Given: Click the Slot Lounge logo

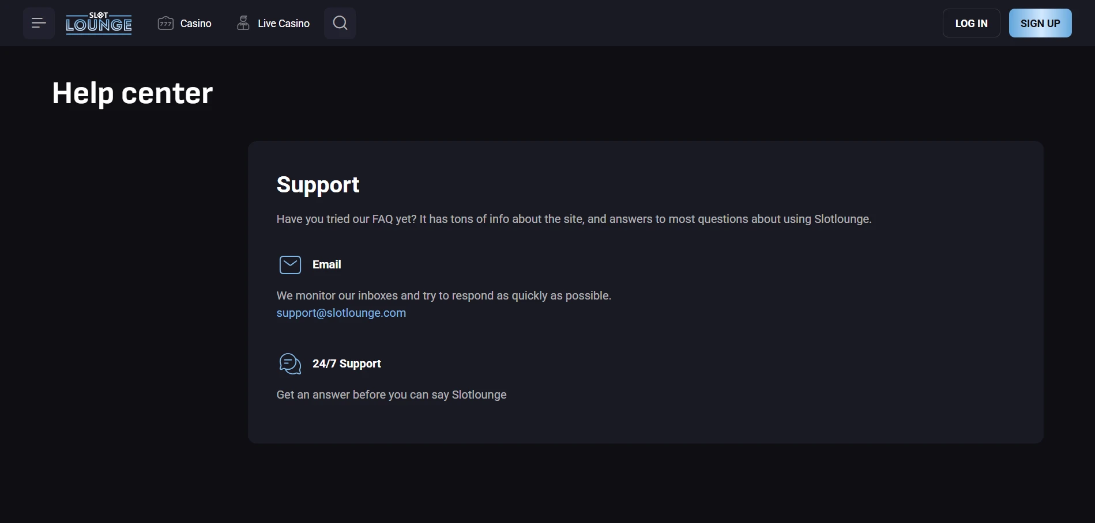Looking at the screenshot, I should tap(99, 24).
